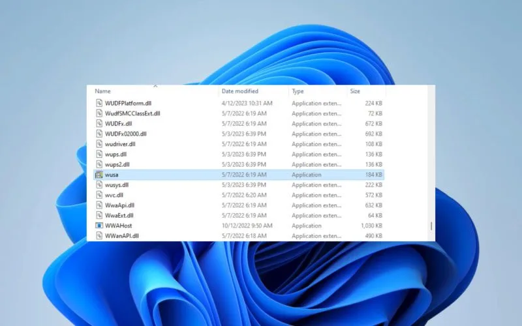
Task: Sort files by the Type column header
Action: (298, 91)
